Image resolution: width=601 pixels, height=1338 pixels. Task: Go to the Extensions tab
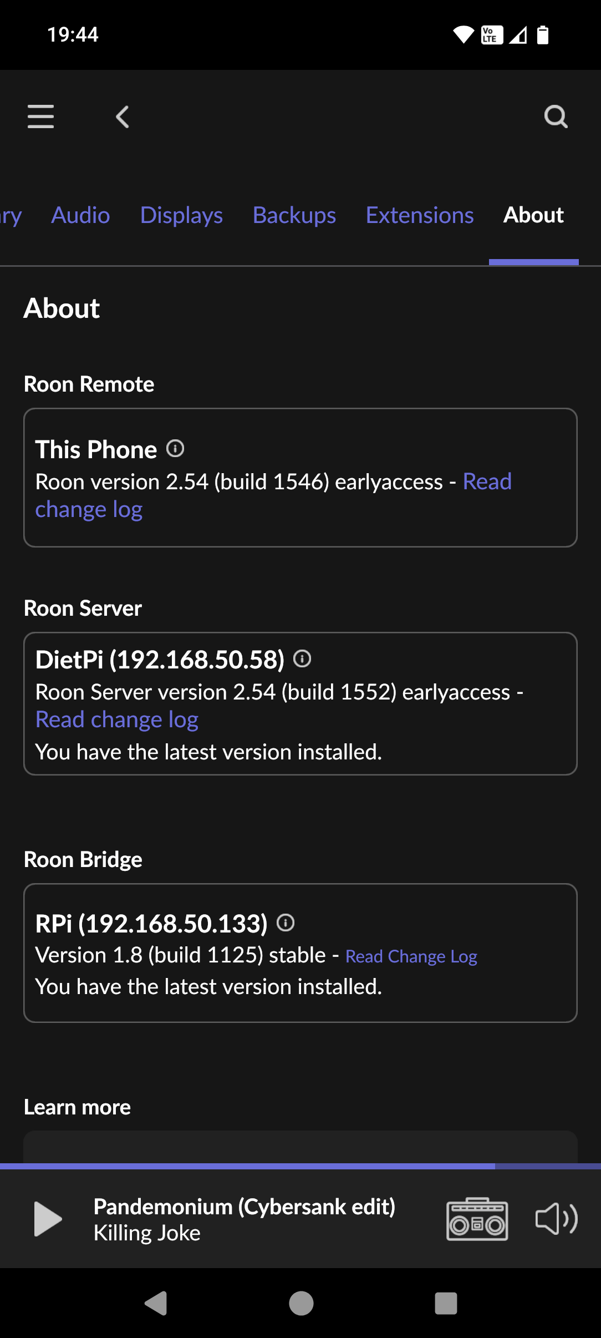coord(420,215)
